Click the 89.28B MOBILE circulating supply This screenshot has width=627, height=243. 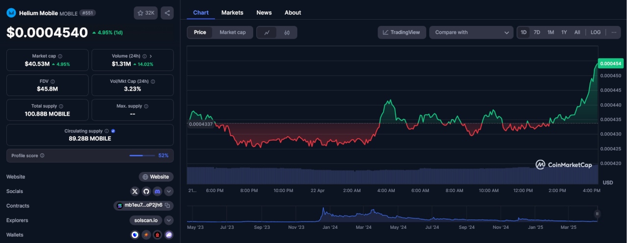(90, 139)
